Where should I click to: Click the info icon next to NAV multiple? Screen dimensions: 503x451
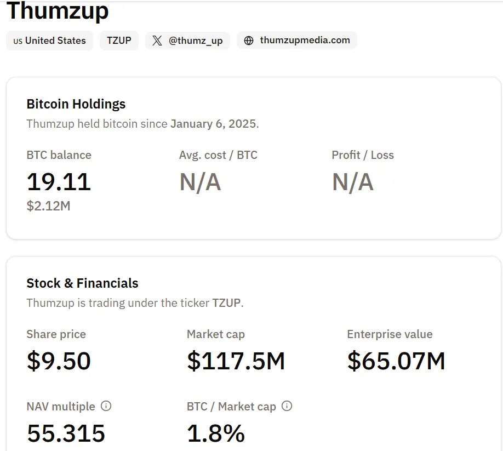106,406
